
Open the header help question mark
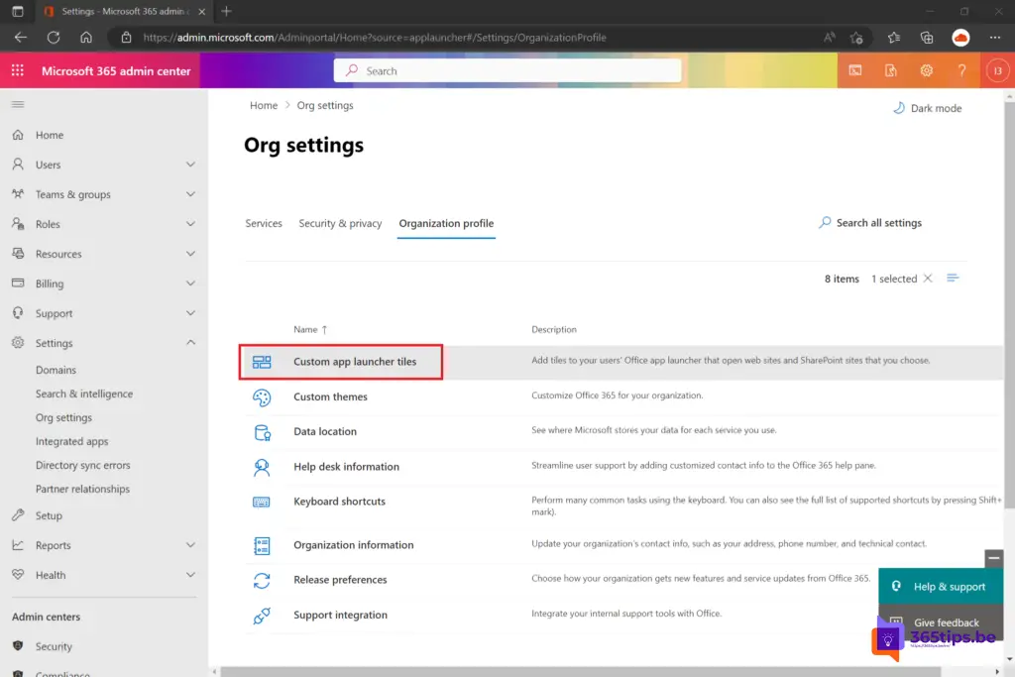961,70
